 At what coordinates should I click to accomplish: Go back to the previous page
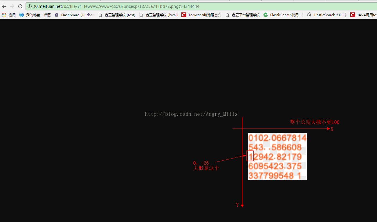4,6
